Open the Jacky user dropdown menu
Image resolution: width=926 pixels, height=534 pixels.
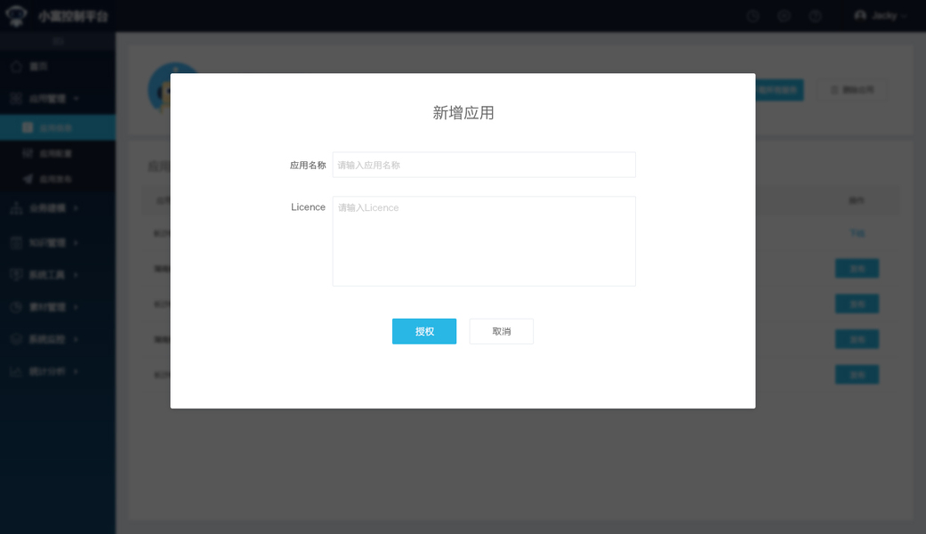[880, 16]
